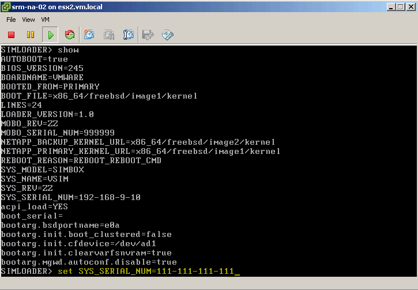
Task: Click the BOOT_FILE kernel path line
Action: coord(99,96)
